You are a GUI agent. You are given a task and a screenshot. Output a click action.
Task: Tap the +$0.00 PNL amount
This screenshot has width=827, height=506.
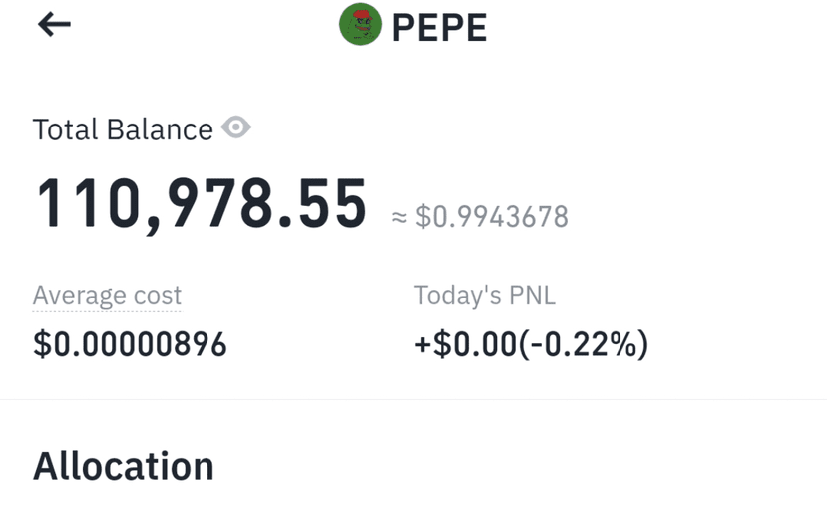[465, 344]
